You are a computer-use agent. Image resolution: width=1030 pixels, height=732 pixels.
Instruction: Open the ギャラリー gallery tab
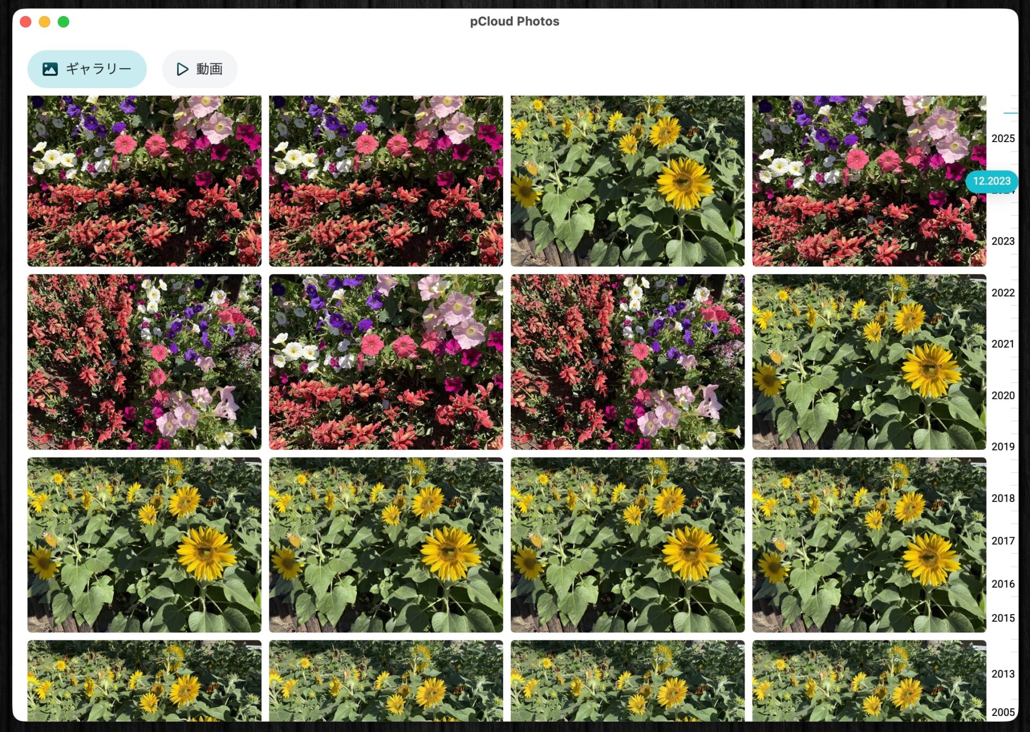(87, 69)
